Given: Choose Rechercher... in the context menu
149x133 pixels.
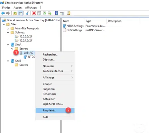Looking at the screenshot, I should [x=55, y=55].
